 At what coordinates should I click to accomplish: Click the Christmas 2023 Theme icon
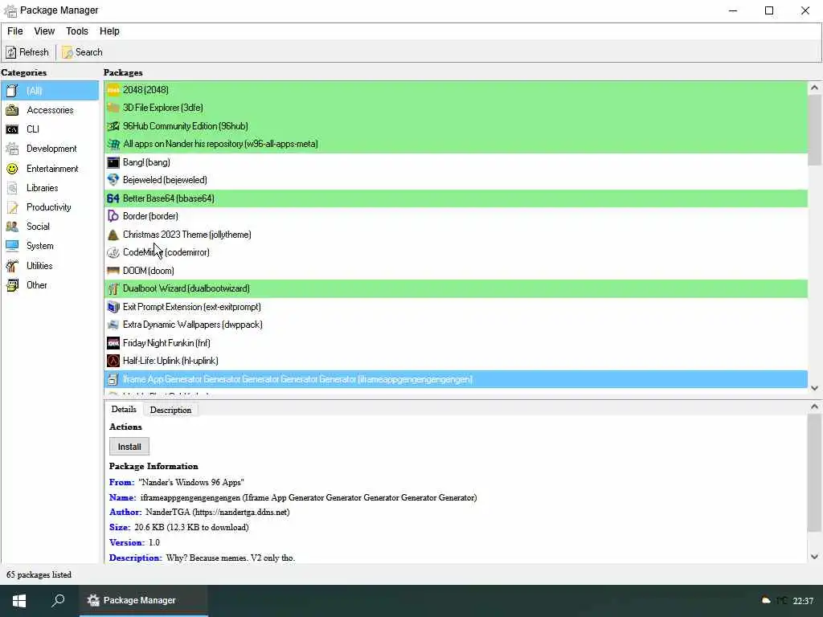(113, 235)
